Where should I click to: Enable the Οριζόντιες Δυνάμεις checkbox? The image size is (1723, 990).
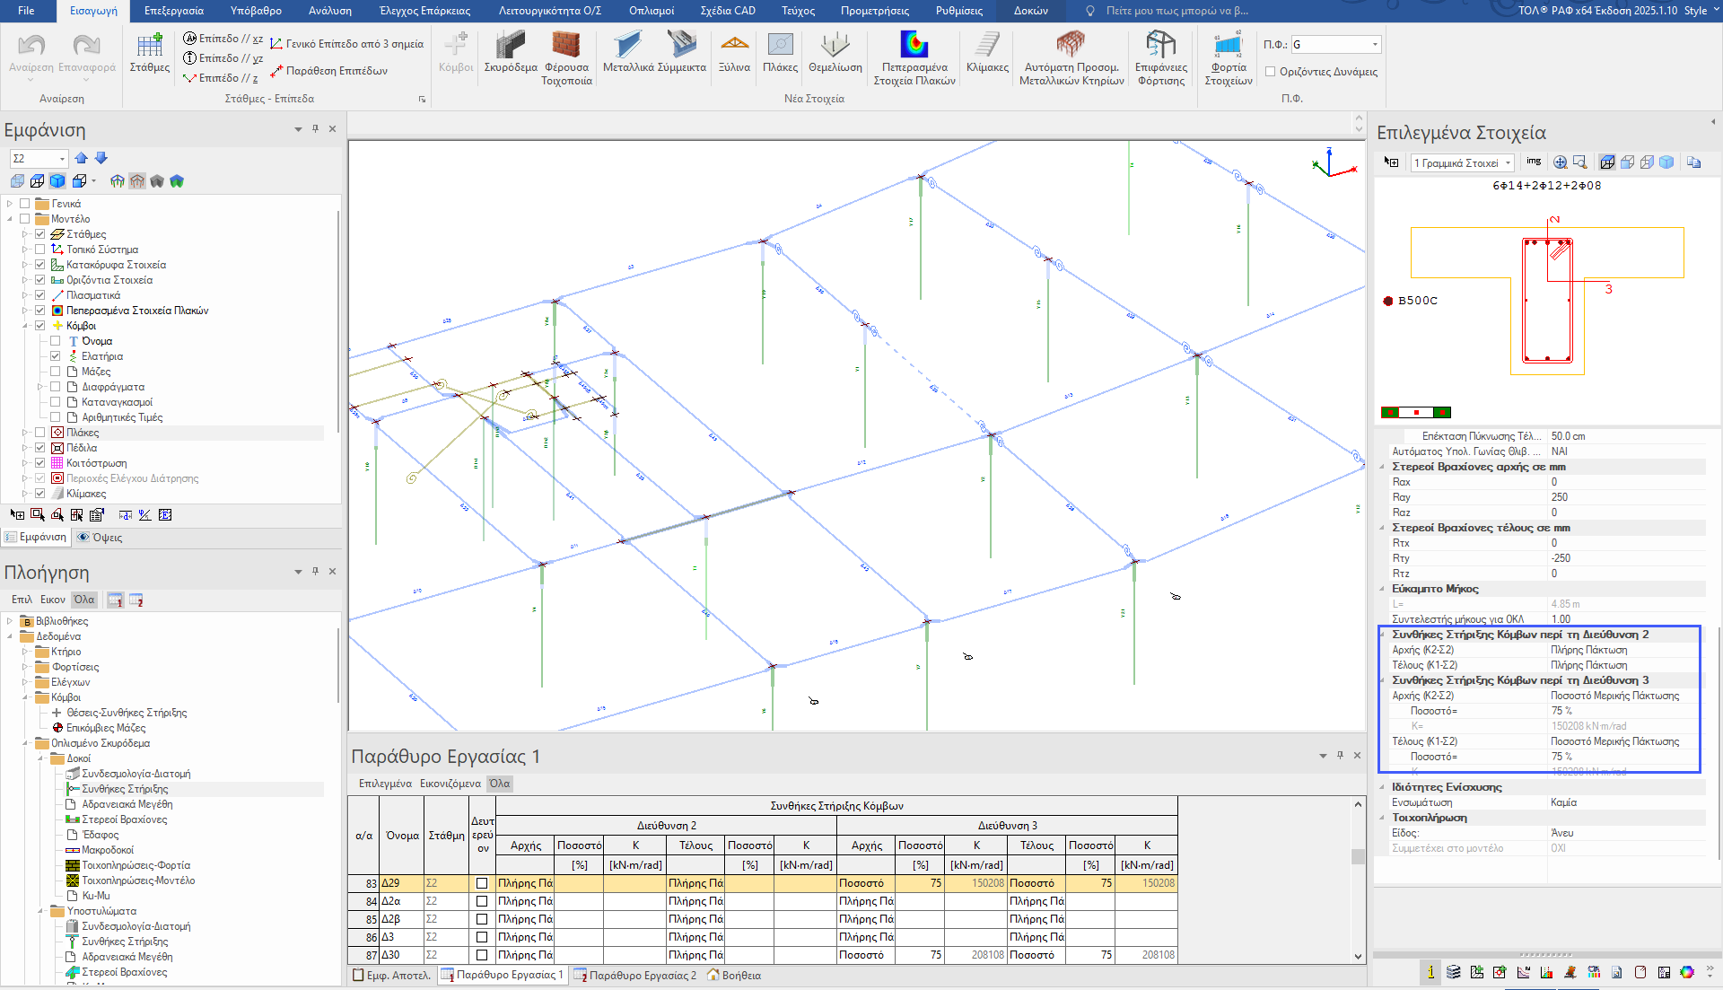pos(1270,72)
